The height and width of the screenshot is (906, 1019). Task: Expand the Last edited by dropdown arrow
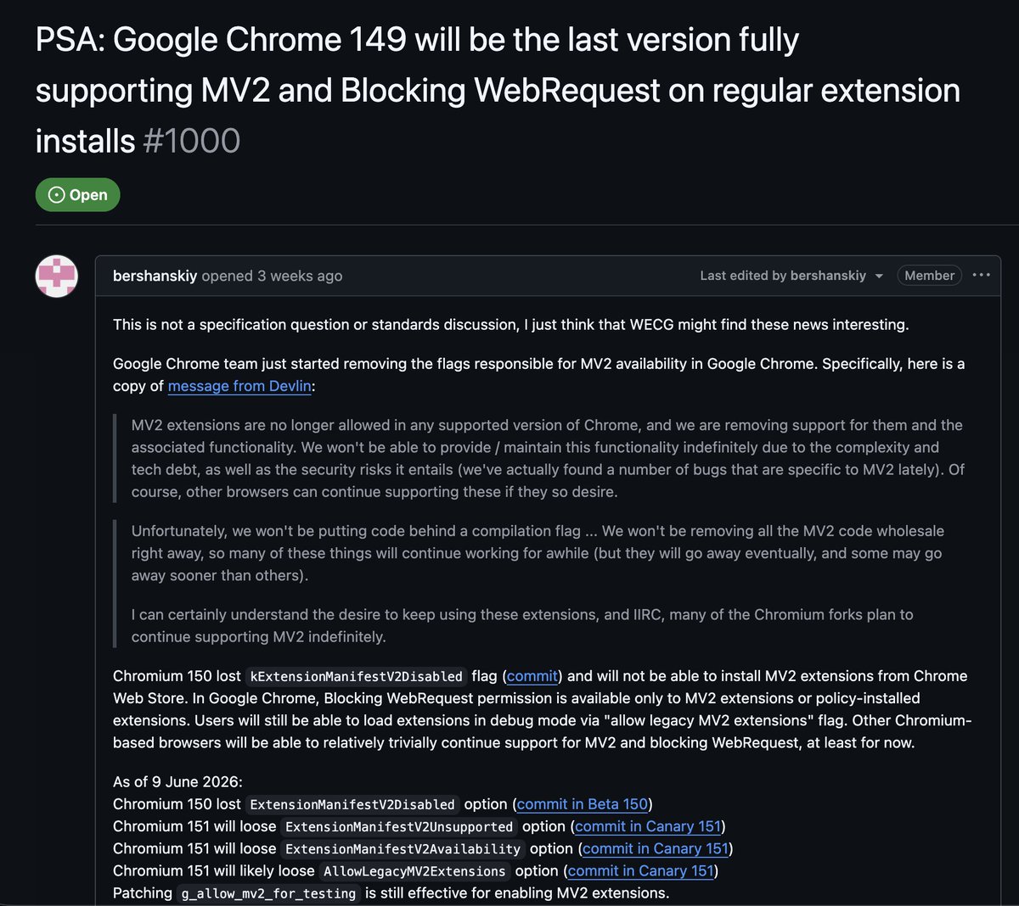pos(879,277)
